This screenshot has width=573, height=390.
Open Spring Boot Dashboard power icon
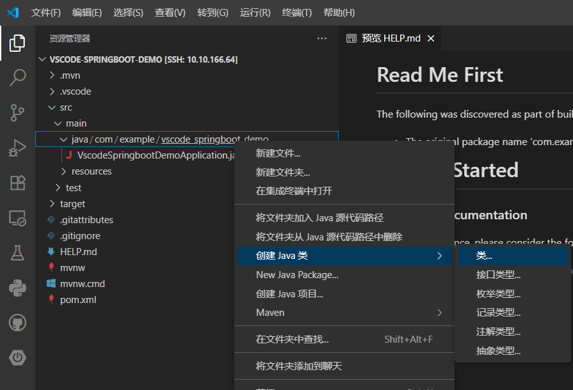coord(17,358)
